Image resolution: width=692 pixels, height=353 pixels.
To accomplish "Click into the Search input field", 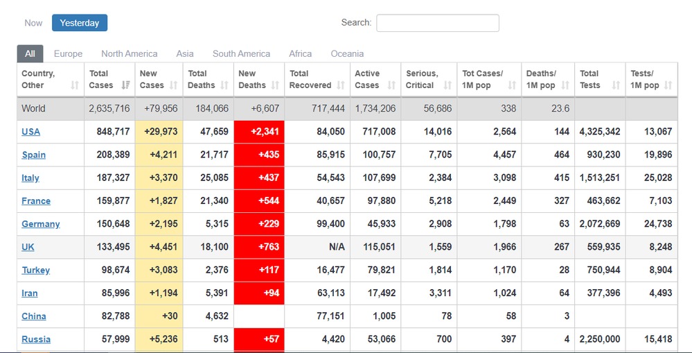I will pyautogui.click(x=437, y=23).
